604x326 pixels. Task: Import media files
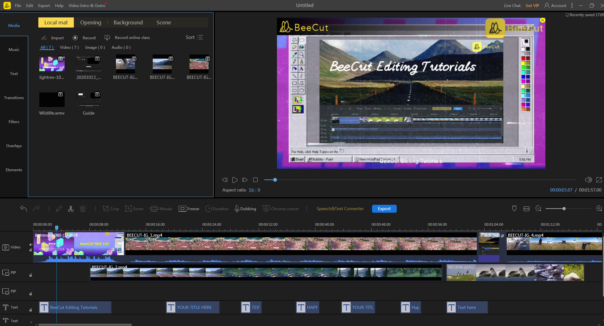pyautogui.click(x=53, y=38)
